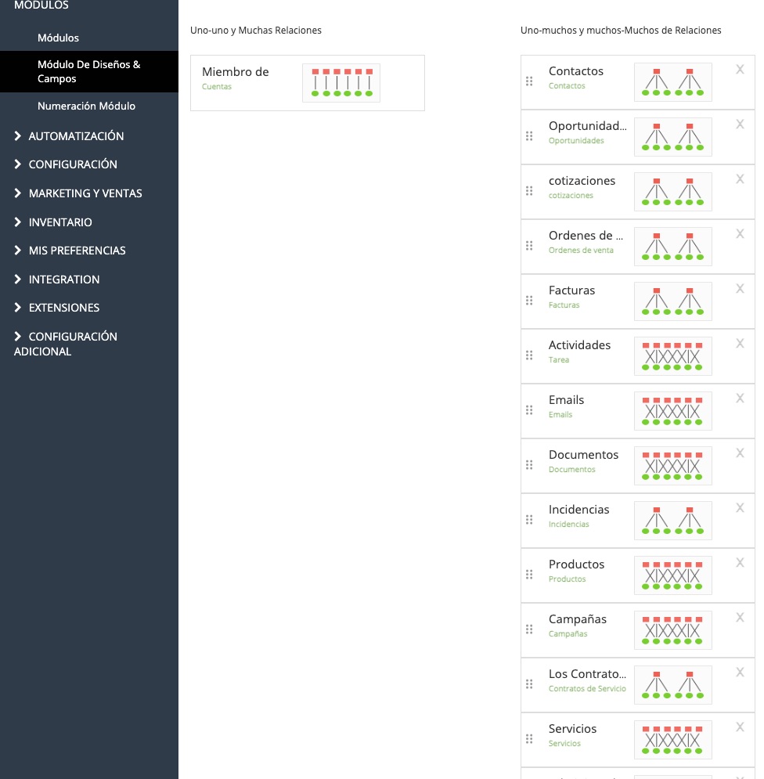Click the Miembro de relationship diagram icon
This screenshot has height=779, width=764.
click(341, 83)
